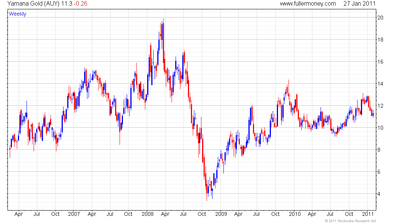
Task: Click the '-0.26' price change value
Action: (80, 4)
